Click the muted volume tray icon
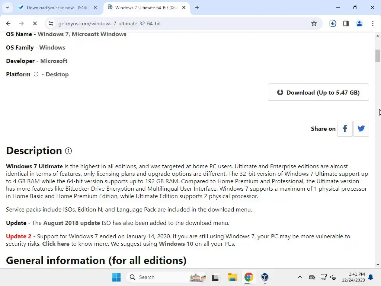The width and height of the screenshot is (381, 286). (x=333, y=277)
